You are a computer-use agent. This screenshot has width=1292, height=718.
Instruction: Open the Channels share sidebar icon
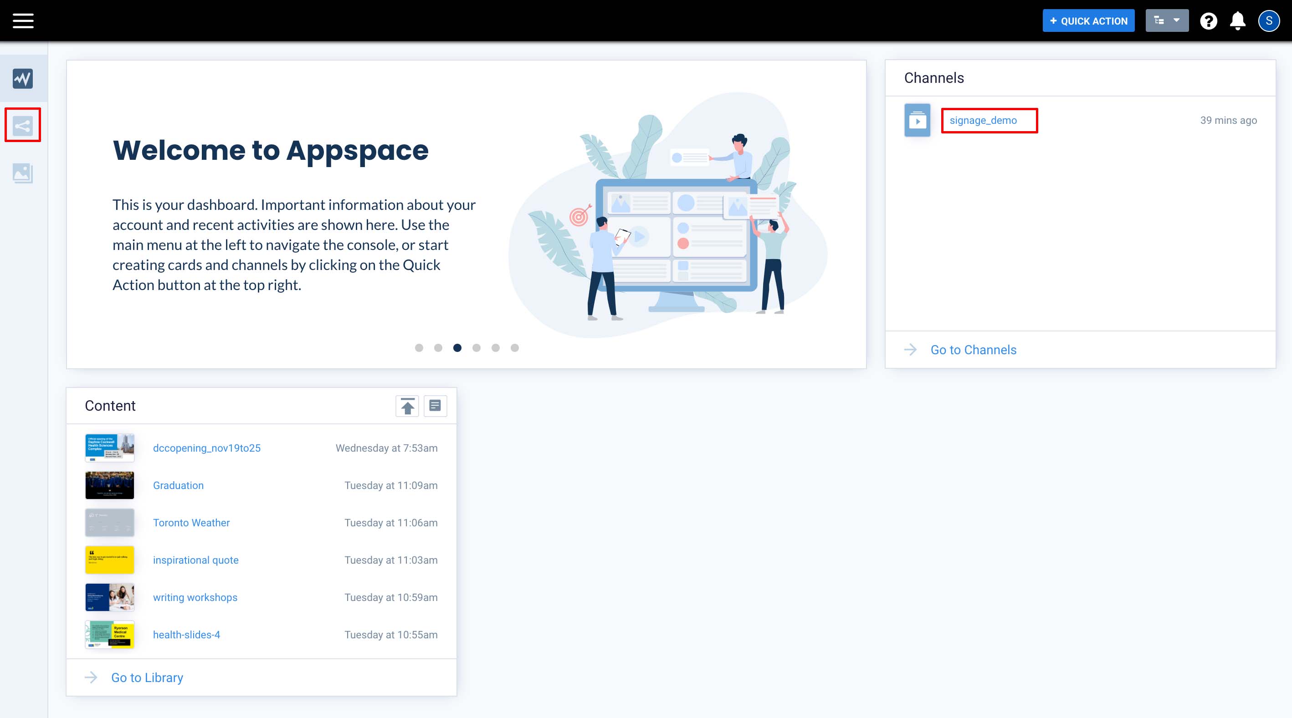coord(23,125)
